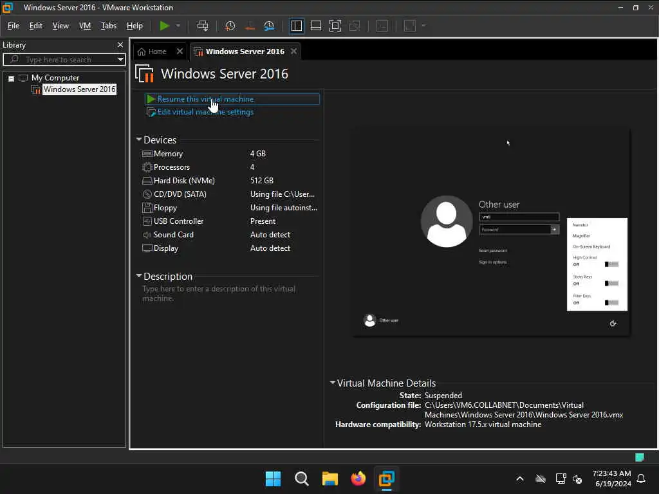The image size is (659, 494).
Task: Select the Floppy device row
Action: (230, 208)
